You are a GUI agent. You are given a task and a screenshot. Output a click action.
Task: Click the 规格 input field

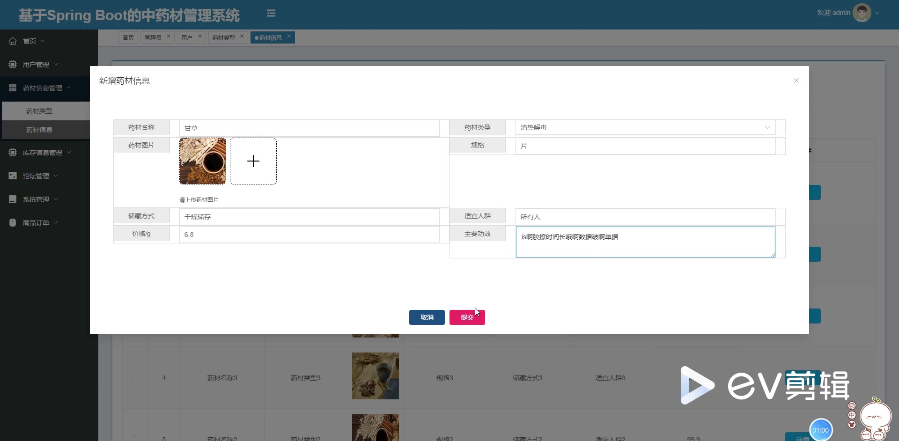(x=645, y=146)
